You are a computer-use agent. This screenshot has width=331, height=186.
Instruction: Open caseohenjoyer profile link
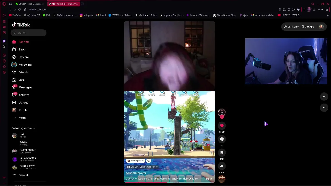[136, 173]
